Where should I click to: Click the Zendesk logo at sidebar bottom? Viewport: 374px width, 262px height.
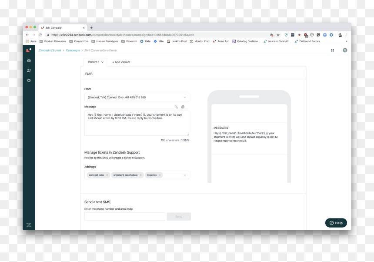click(x=29, y=225)
